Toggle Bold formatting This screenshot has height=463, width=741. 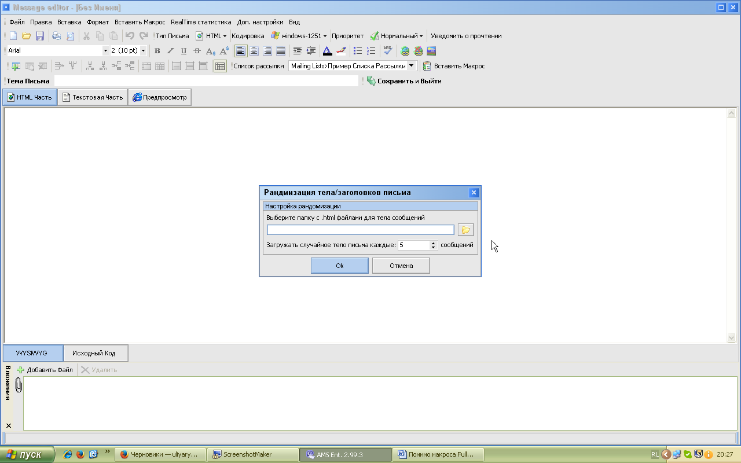[x=157, y=51]
